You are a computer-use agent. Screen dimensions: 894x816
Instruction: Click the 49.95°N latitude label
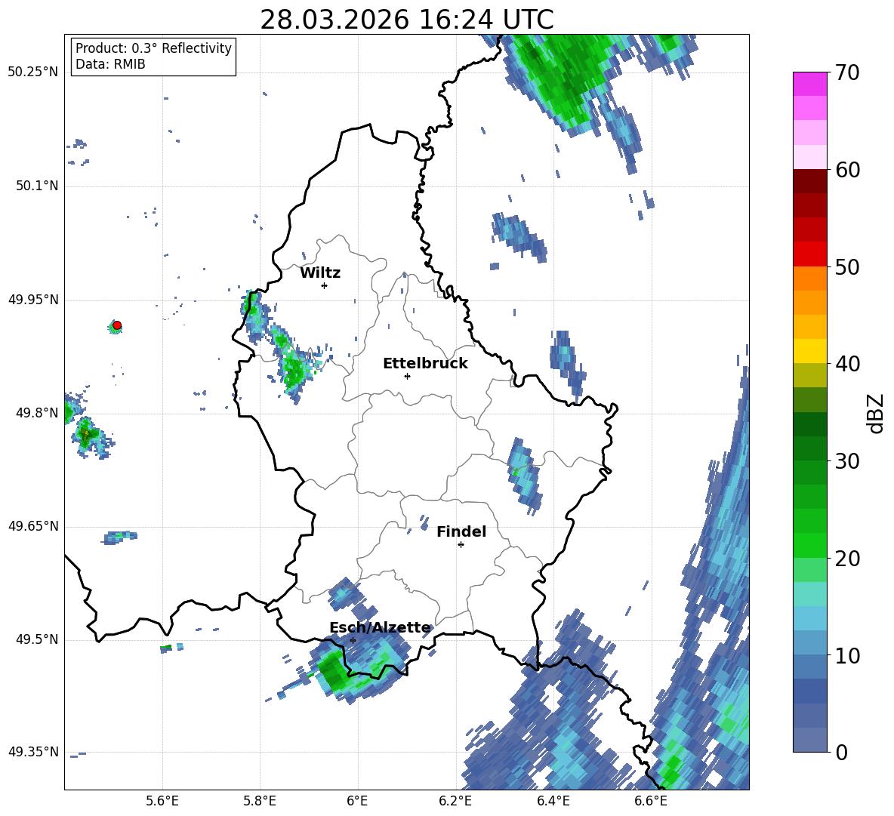coord(33,300)
